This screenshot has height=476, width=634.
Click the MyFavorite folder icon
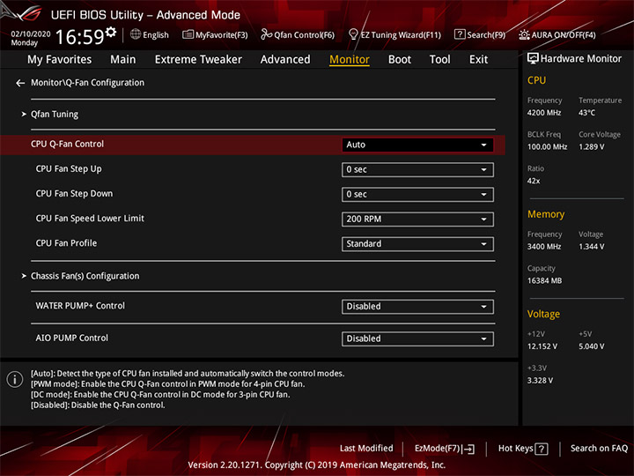tap(188, 34)
